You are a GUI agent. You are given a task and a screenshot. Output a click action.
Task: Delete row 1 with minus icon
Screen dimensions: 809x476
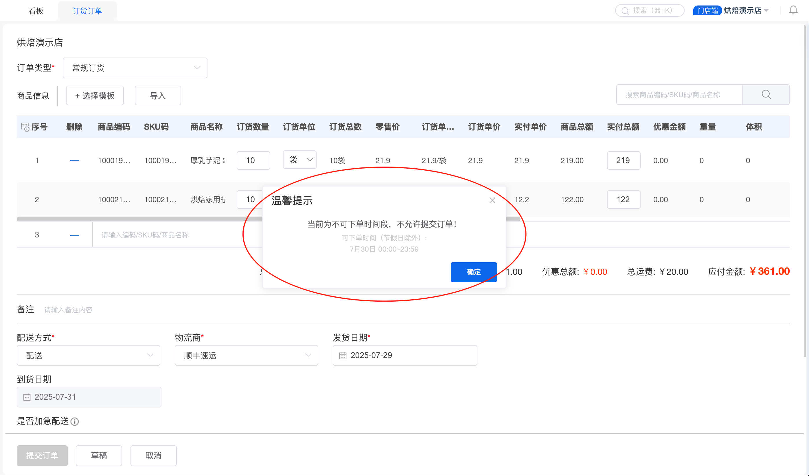pos(74,160)
